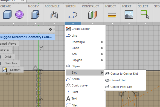Choose Center Point Slot option

point(125,87)
